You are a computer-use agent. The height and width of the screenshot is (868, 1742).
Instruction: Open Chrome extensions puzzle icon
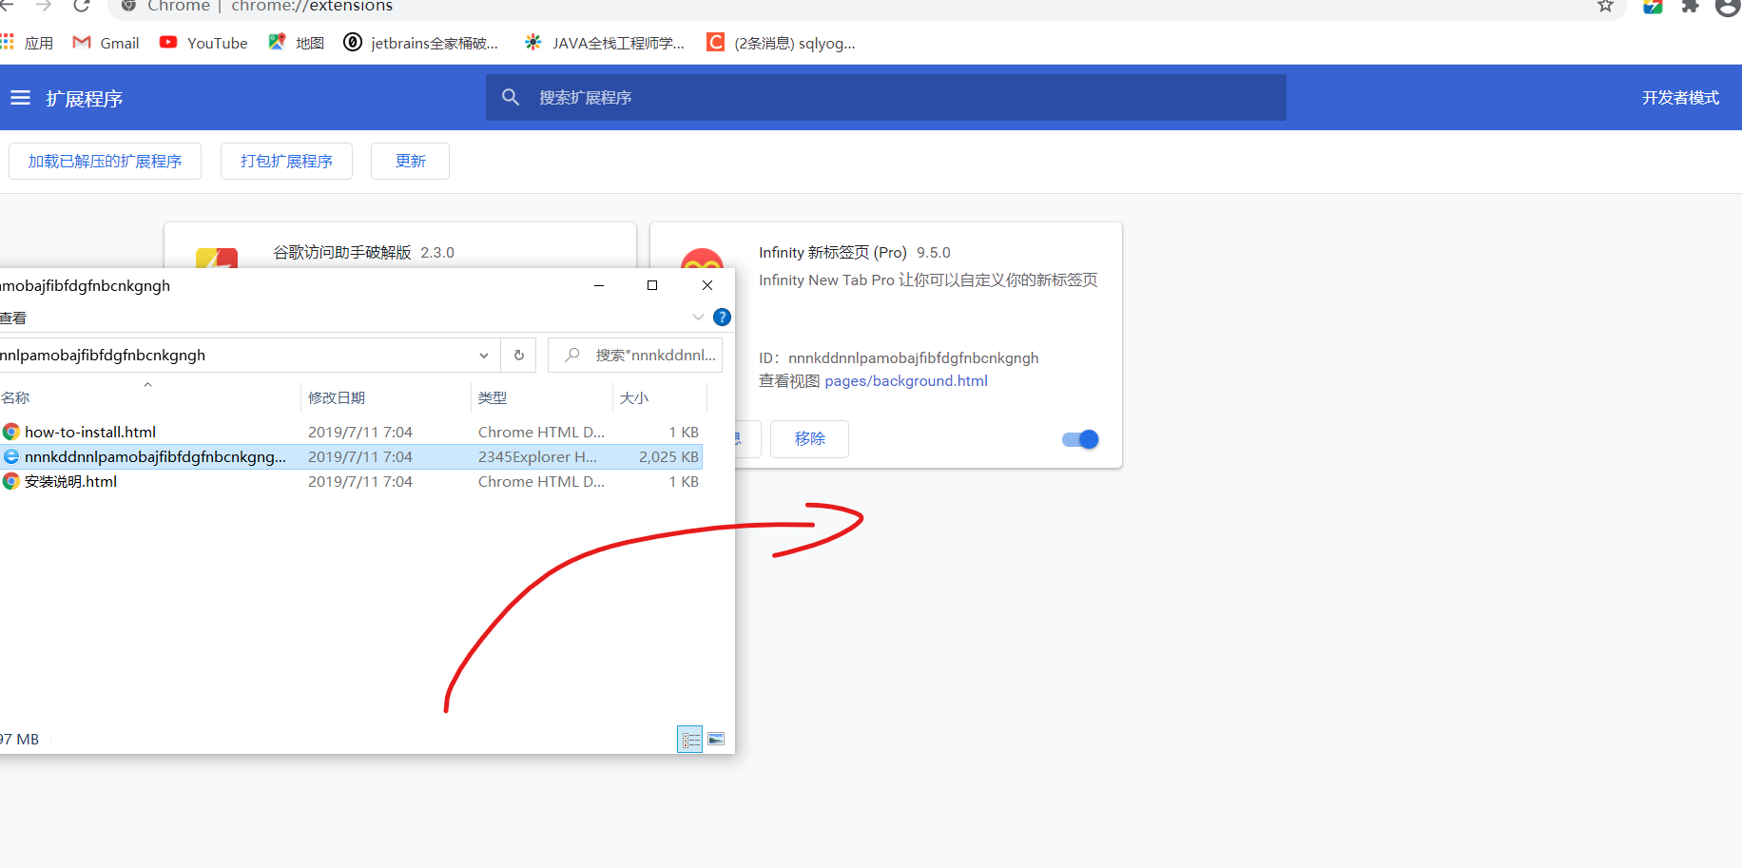pos(1690,6)
